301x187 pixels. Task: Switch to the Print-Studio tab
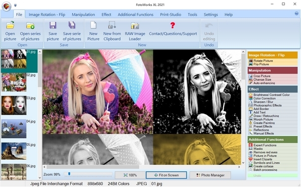click(x=171, y=15)
